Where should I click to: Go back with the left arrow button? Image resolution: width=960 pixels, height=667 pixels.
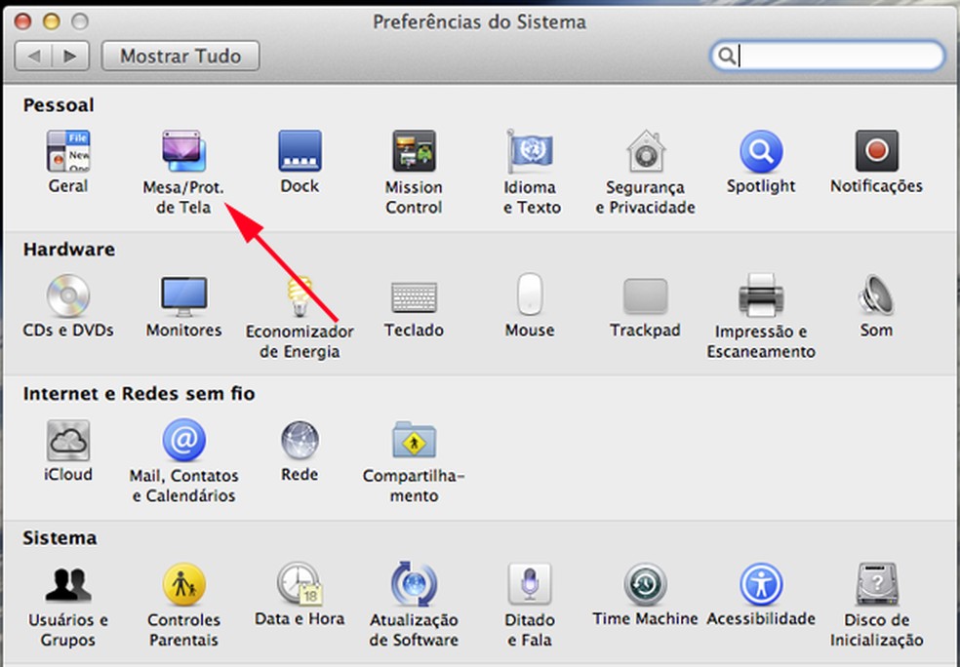[34, 57]
